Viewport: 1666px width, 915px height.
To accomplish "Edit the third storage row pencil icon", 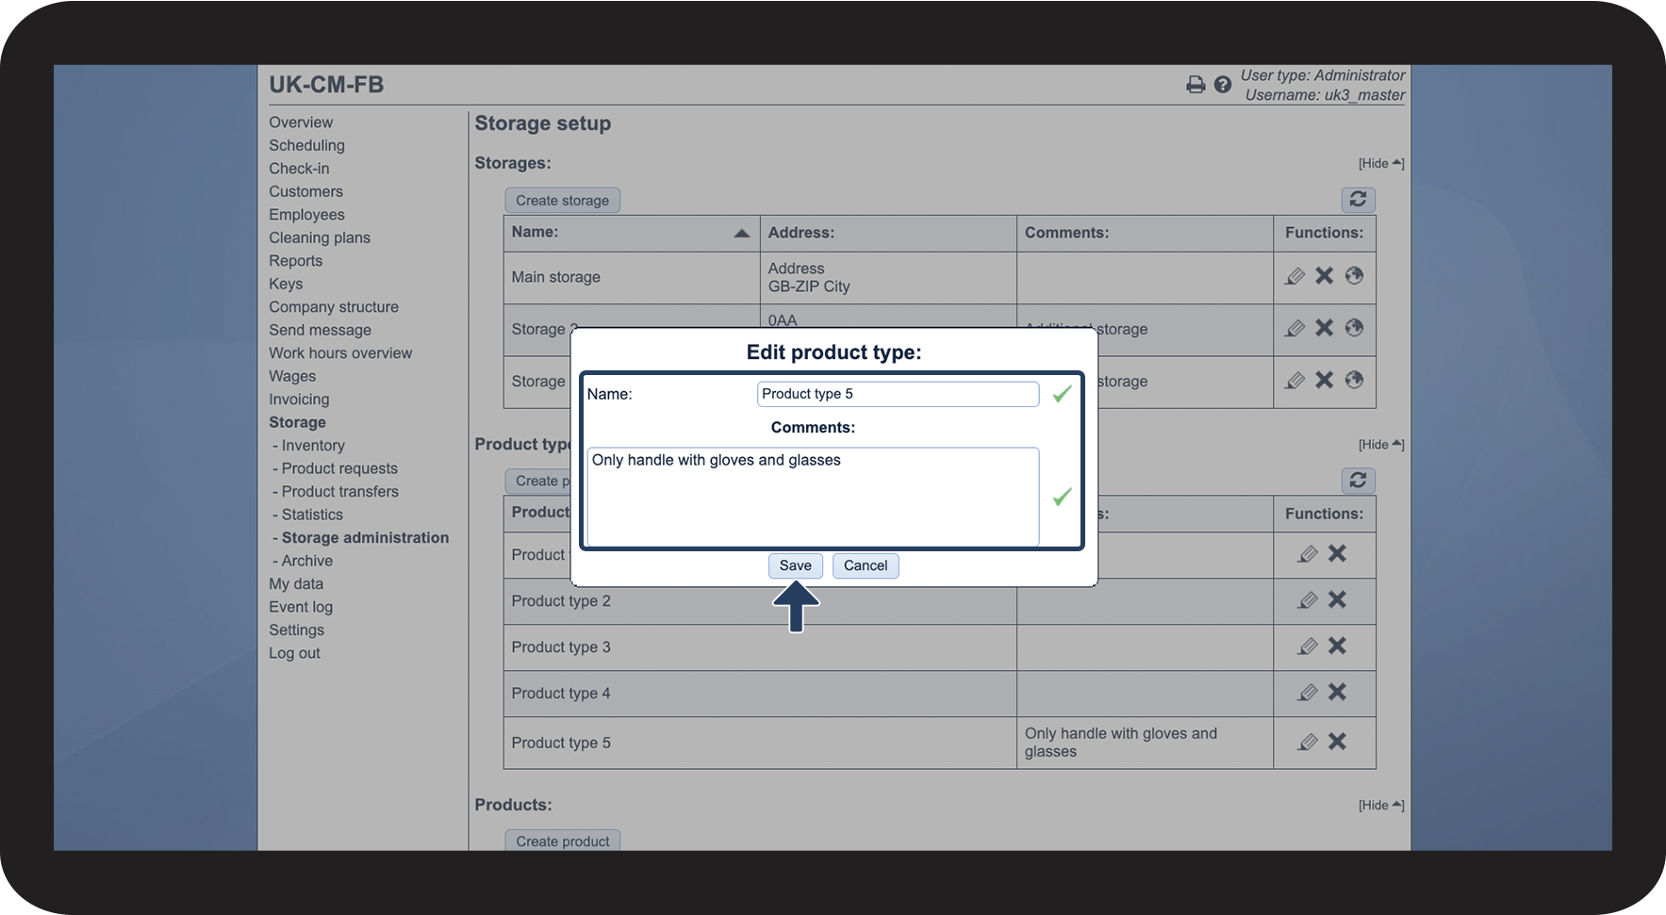I will pyautogui.click(x=1295, y=380).
